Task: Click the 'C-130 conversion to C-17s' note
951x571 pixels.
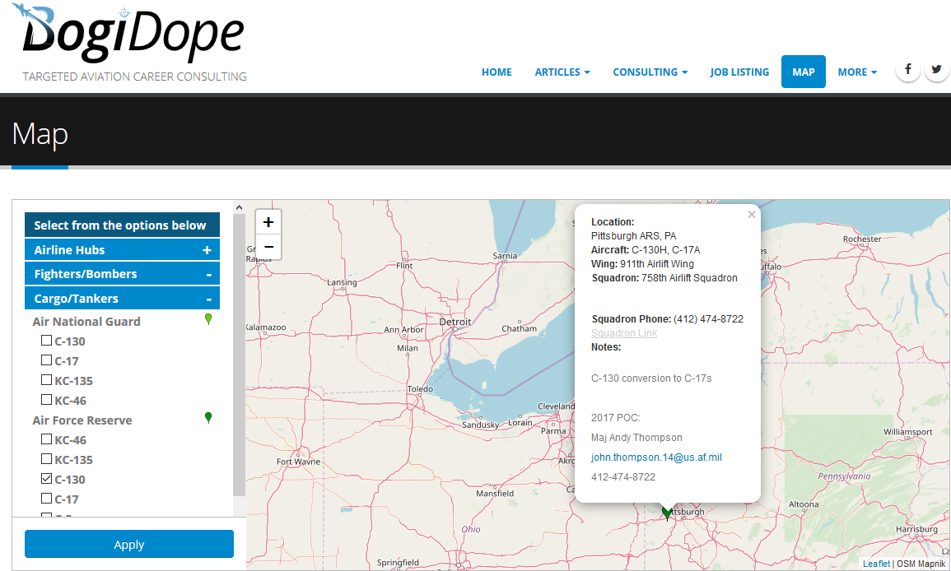Action: click(x=651, y=378)
